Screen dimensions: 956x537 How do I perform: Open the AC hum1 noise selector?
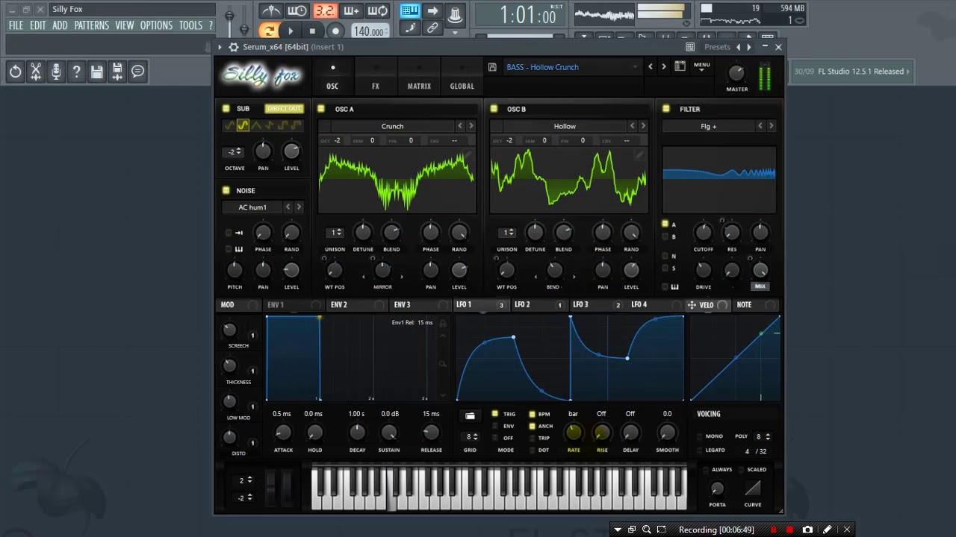point(252,207)
